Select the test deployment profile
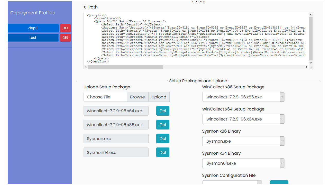This screenshot has width=329, height=185. point(33,38)
